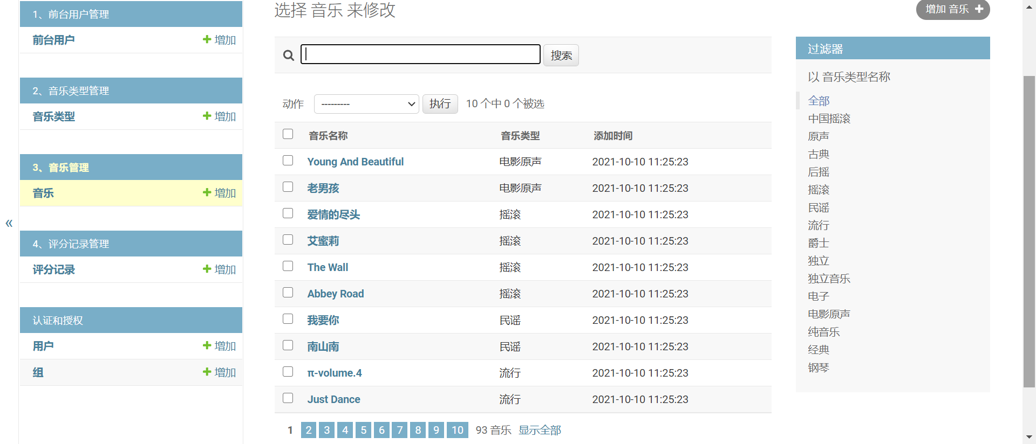The width and height of the screenshot is (1036, 444).
Task: Click the scrollbar down arrow
Action: [1030, 437]
